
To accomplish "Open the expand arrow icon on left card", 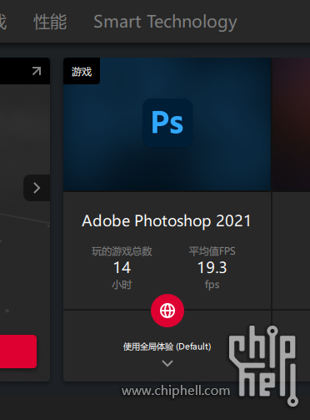I will pyautogui.click(x=37, y=71).
